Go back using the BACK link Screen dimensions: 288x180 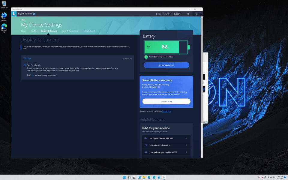tap(23, 20)
